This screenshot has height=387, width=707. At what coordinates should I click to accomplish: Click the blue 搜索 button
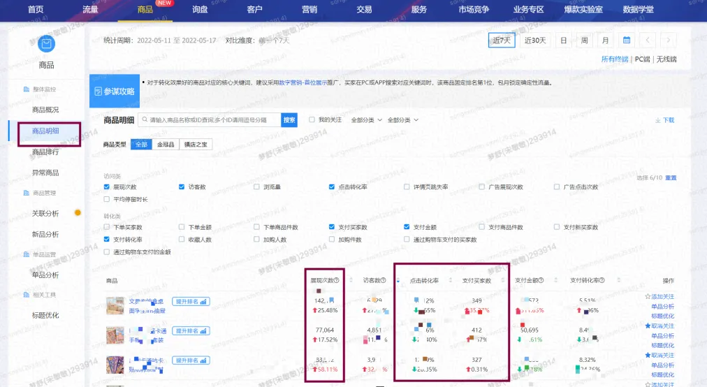(289, 119)
